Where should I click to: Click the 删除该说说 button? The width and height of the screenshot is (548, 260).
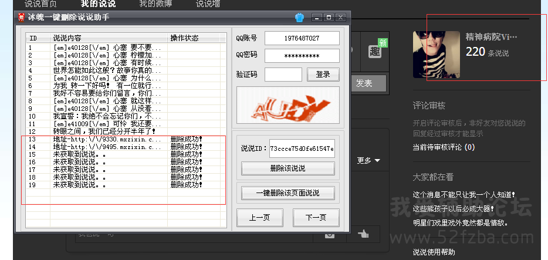(x=287, y=168)
